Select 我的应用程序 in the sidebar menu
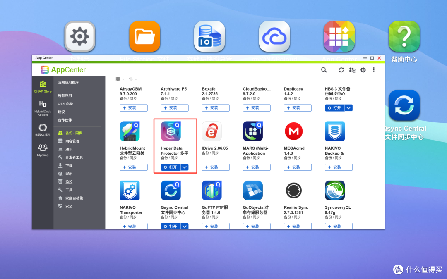 pyautogui.click(x=68, y=83)
